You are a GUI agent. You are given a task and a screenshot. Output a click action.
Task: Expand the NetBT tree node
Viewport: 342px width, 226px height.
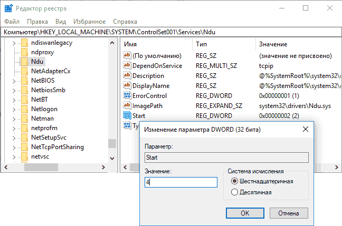coord(14,100)
